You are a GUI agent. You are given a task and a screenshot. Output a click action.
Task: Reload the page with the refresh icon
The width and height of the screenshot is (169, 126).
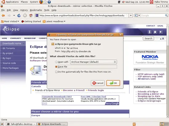[19, 16]
